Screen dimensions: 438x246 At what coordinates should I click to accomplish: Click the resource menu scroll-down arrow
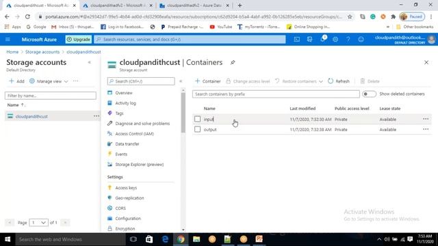coord(183,230)
